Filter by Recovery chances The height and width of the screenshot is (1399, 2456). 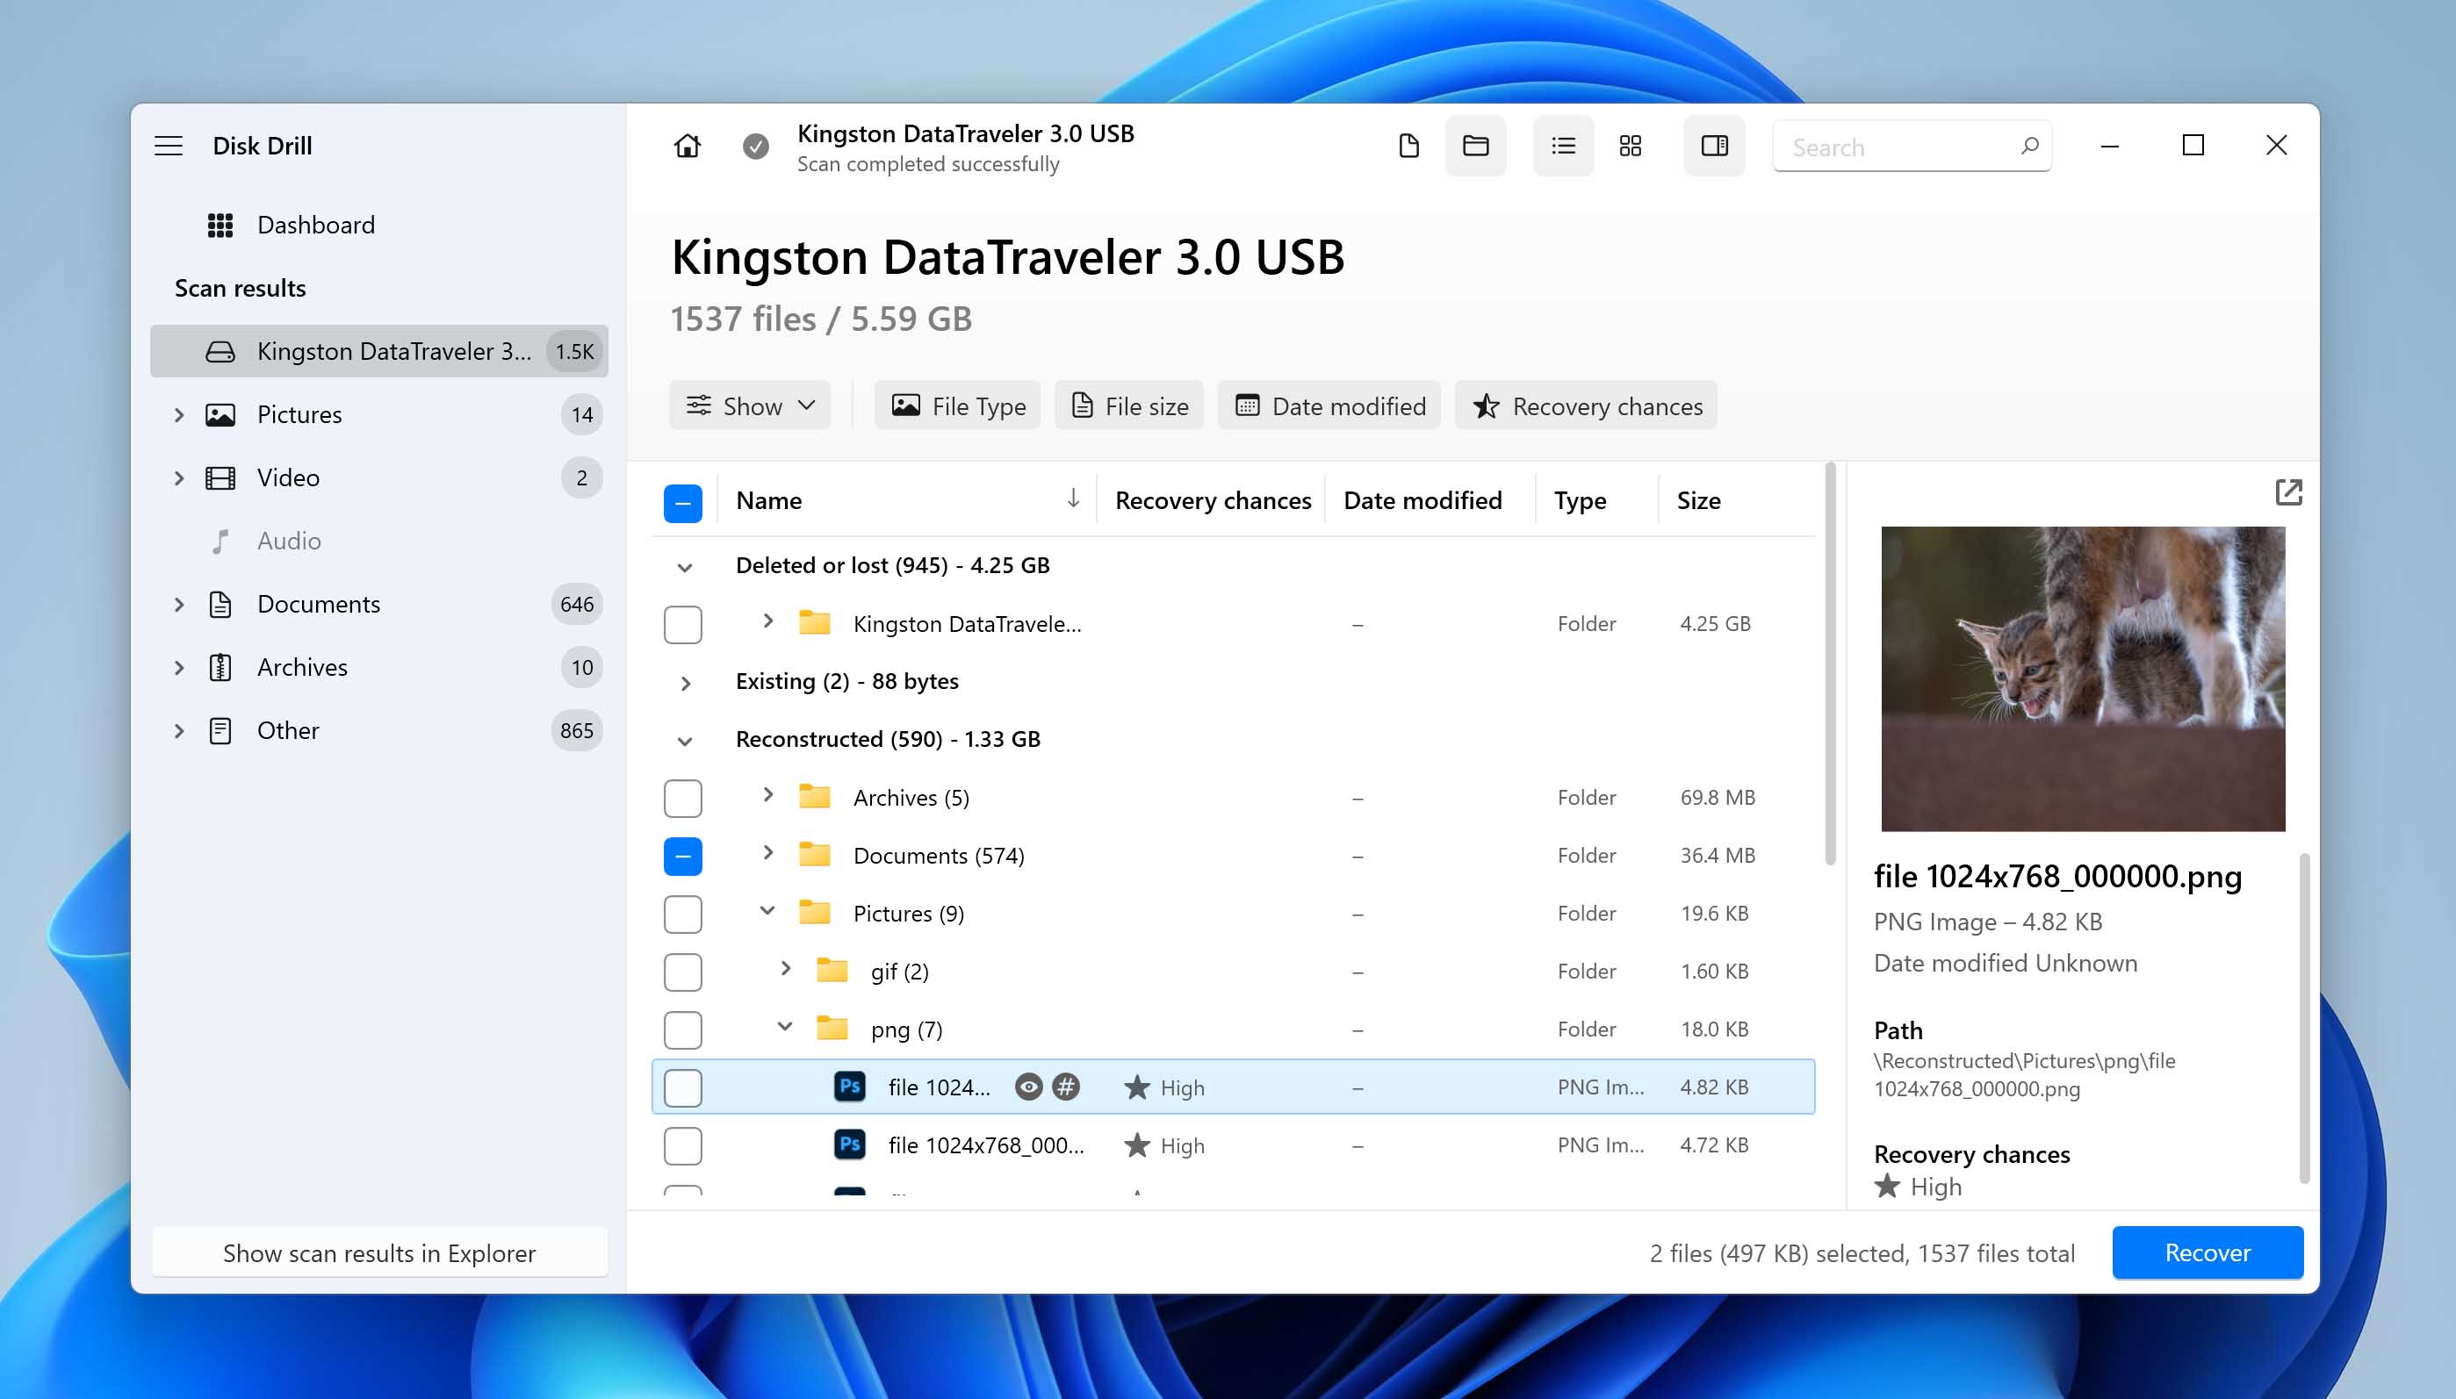(1586, 405)
